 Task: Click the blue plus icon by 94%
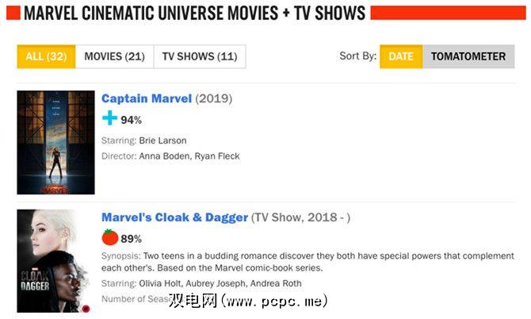click(109, 119)
